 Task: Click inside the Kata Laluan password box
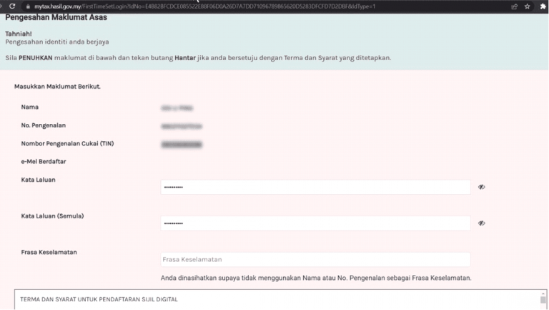[315, 187]
